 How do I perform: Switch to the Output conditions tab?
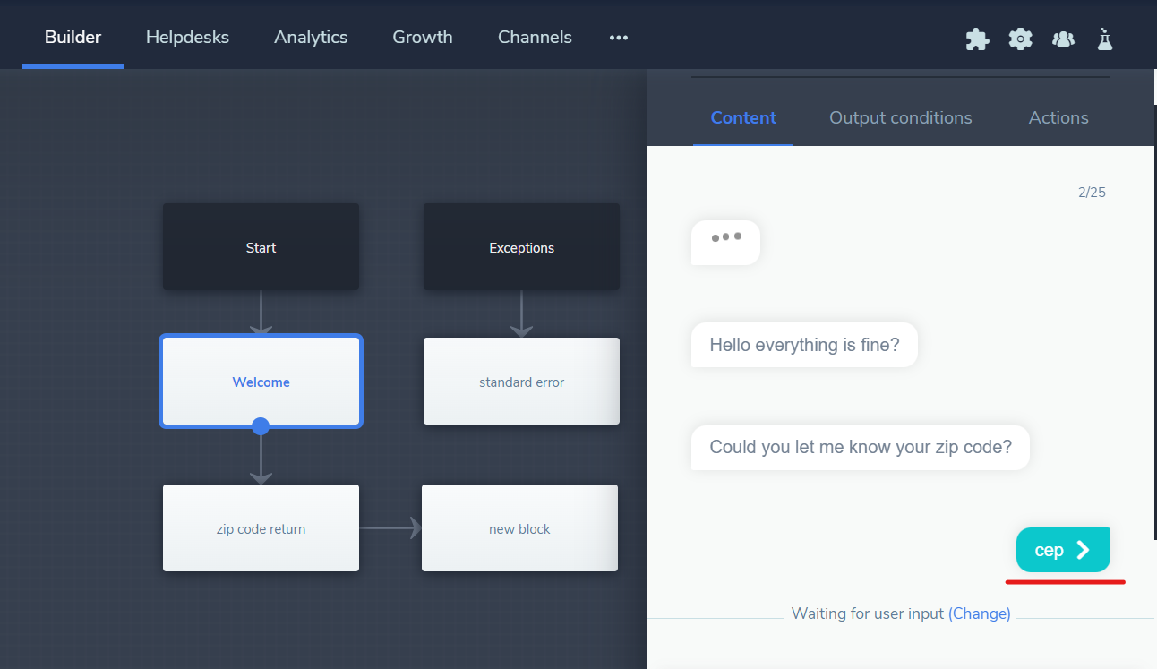(900, 118)
